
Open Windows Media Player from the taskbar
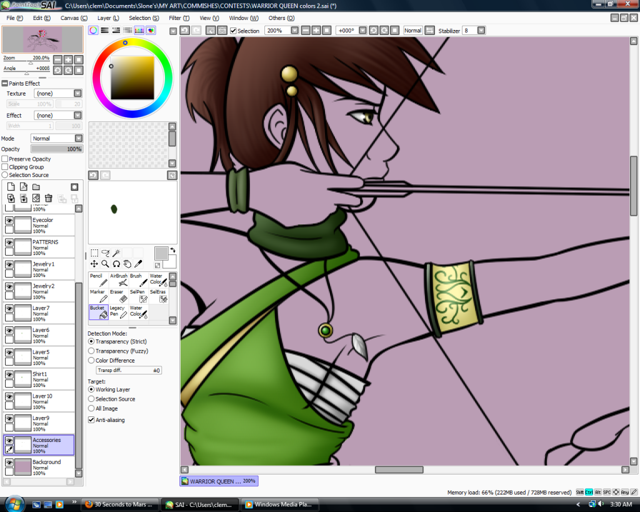tap(280, 504)
